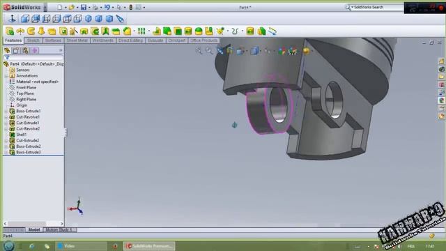Viewport: 446px width, 251px height.
Task: Open the DimXpert tab
Action: [177, 40]
